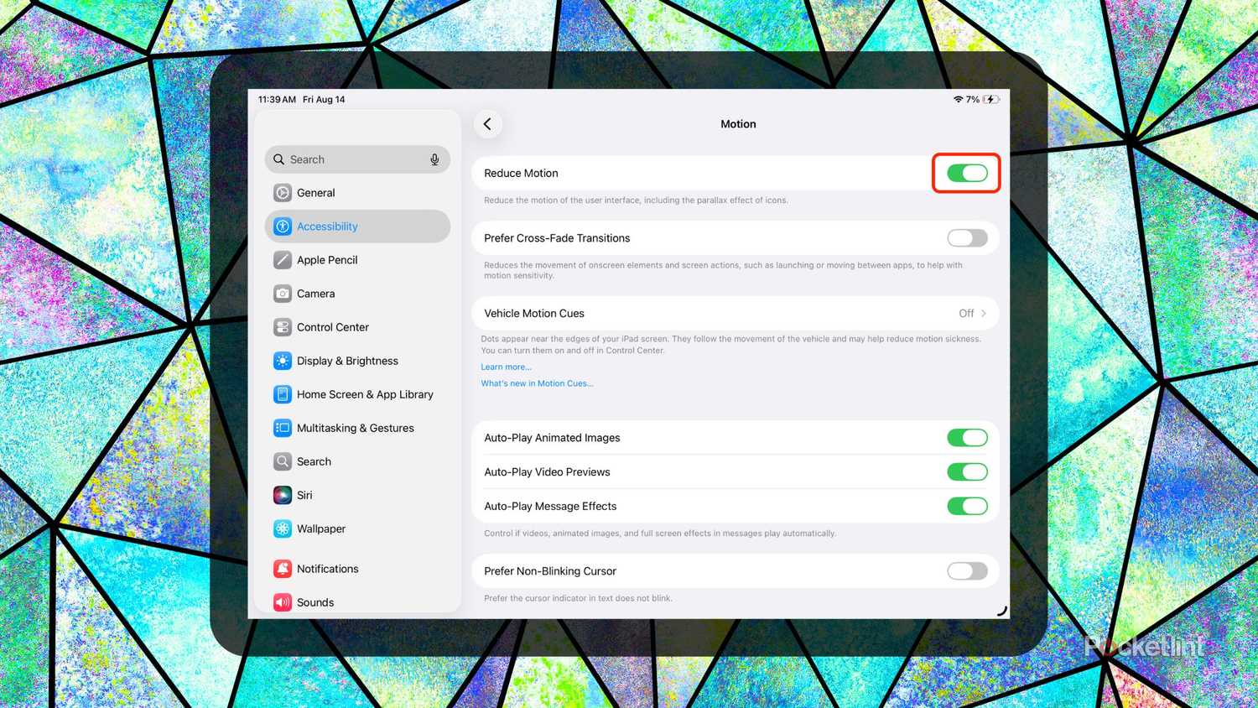The height and width of the screenshot is (708, 1258).
Task: Open Wallpaper settings row
Action: click(x=357, y=528)
